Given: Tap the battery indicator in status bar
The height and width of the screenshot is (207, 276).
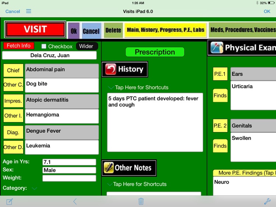Looking at the screenshot, I should tap(271, 3).
